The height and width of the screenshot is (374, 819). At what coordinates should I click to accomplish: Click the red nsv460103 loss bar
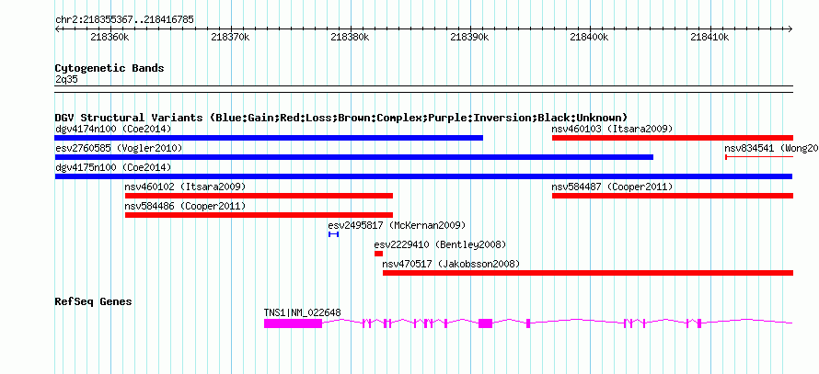673,138
